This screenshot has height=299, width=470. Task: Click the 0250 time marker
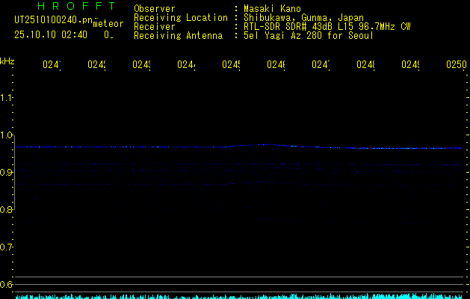coord(456,65)
